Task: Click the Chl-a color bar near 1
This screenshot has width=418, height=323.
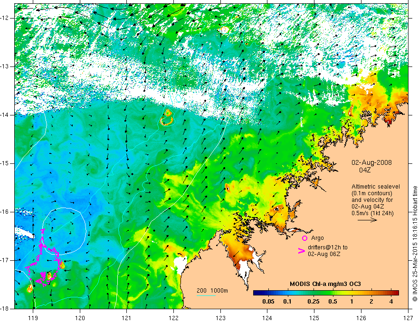Action: (x=351, y=293)
